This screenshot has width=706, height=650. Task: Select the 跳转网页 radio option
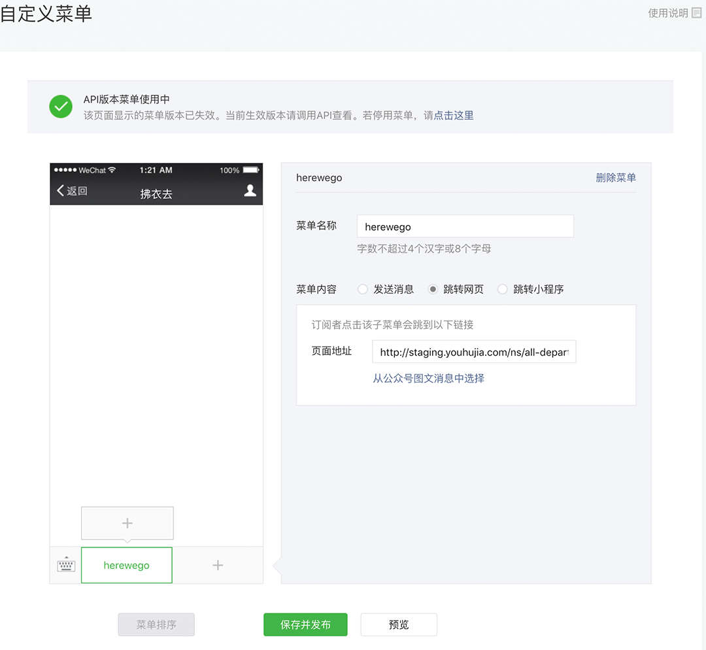click(433, 289)
